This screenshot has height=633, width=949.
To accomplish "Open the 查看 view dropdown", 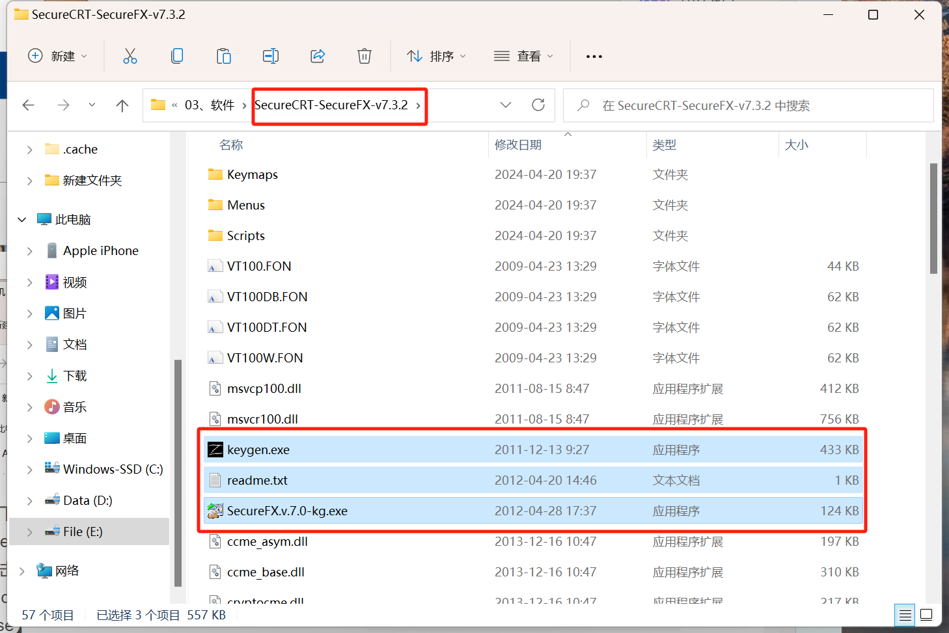I will click(523, 56).
